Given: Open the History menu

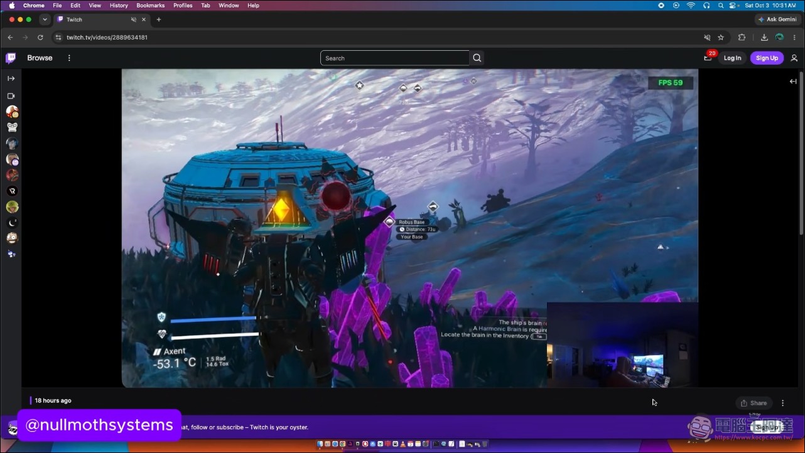Looking at the screenshot, I should [119, 5].
